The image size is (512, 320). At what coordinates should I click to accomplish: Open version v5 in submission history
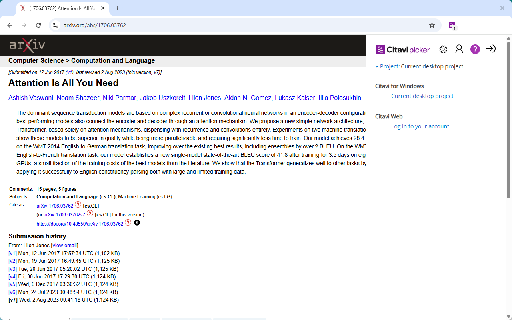(x=12, y=284)
